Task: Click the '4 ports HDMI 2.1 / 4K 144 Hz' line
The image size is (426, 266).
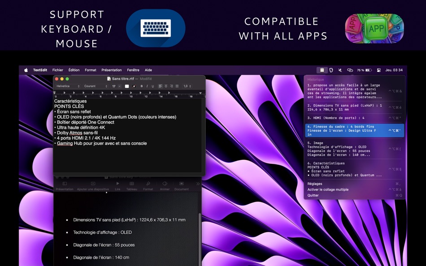Action: [x=85, y=138]
